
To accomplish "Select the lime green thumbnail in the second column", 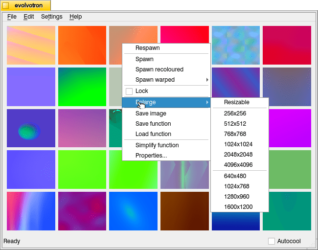I will coord(82,169).
